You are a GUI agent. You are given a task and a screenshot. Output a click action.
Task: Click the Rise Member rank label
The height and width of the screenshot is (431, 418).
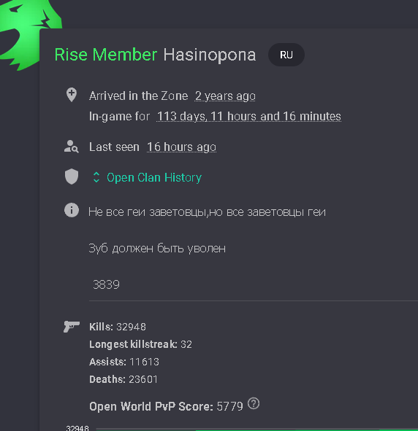coord(106,55)
